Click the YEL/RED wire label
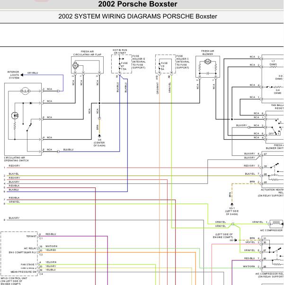 51,250
